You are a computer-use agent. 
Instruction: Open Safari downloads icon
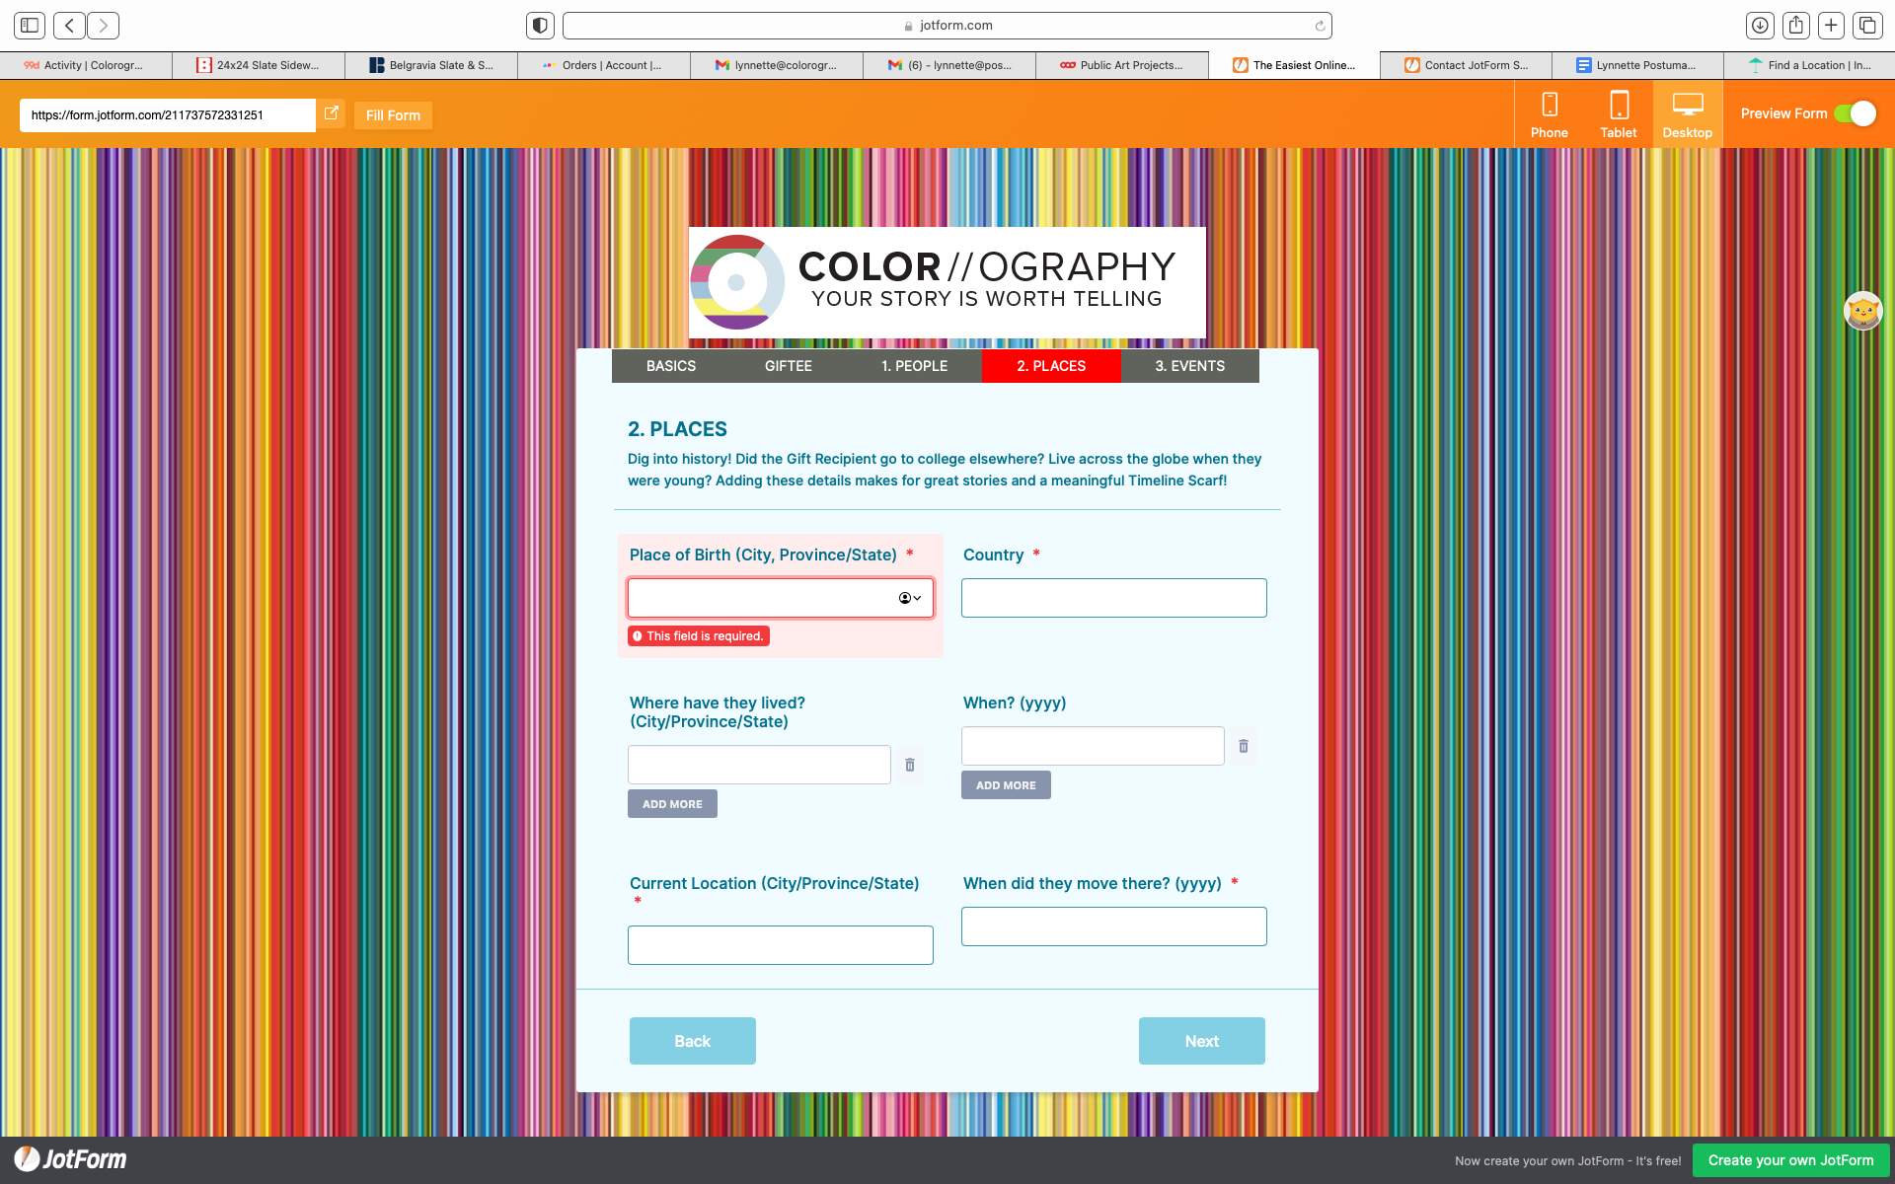coord(1759,26)
